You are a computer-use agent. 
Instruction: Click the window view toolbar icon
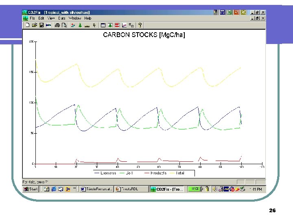(103, 25)
